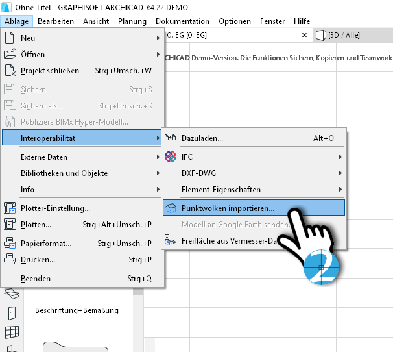The width and height of the screenshot is (393, 352).
Task: Click the Dazuladen merge icon
Action: click(170, 138)
